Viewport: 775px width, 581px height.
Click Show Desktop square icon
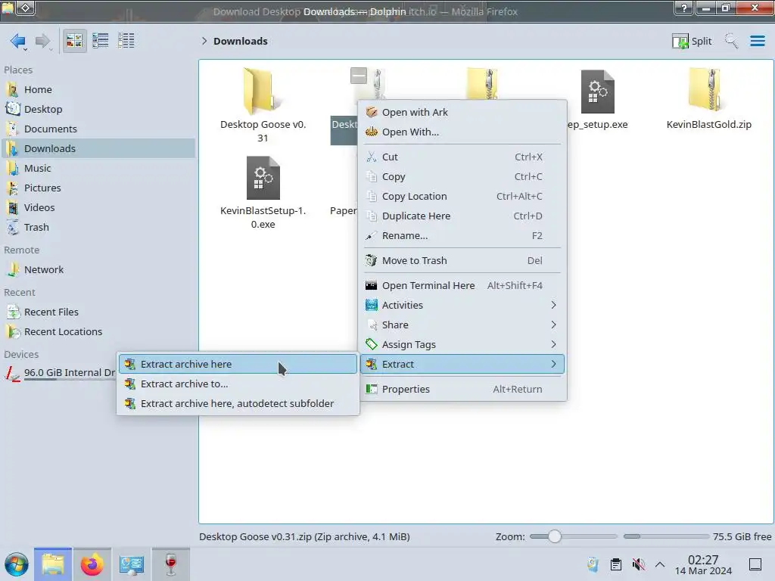click(x=755, y=564)
